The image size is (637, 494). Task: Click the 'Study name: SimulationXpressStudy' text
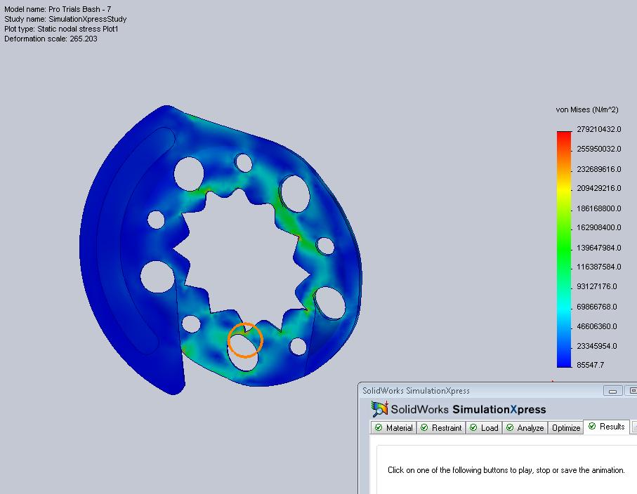[x=65, y=19]
